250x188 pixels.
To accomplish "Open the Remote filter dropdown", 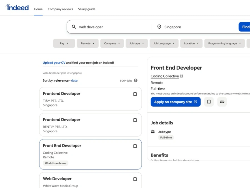I will click(x=87, y=43).
